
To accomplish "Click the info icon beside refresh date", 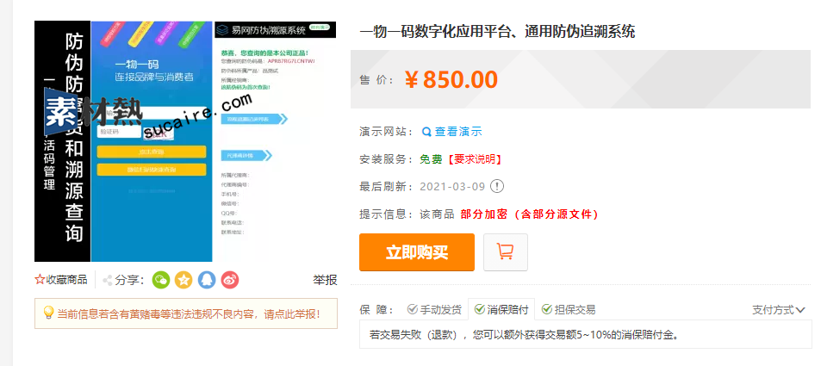I will point(497,186).
